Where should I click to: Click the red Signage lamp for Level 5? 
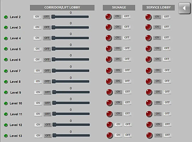tap(109, 49)
